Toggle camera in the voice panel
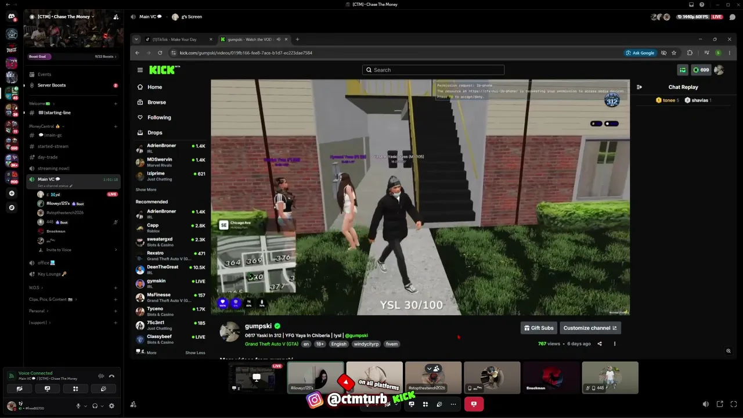743x418 pixels. click(x=19, y=389)
